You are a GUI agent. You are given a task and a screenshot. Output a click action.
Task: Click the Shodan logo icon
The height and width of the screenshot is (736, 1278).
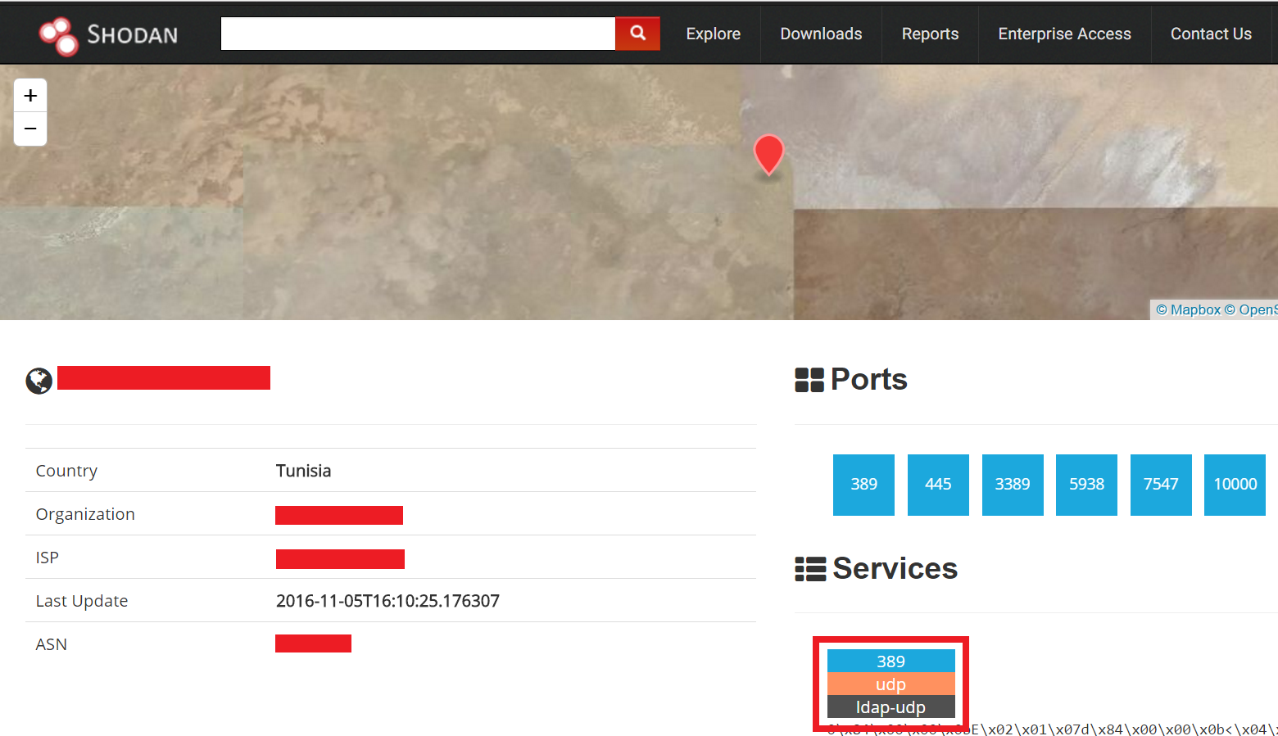tap(59, 35)
